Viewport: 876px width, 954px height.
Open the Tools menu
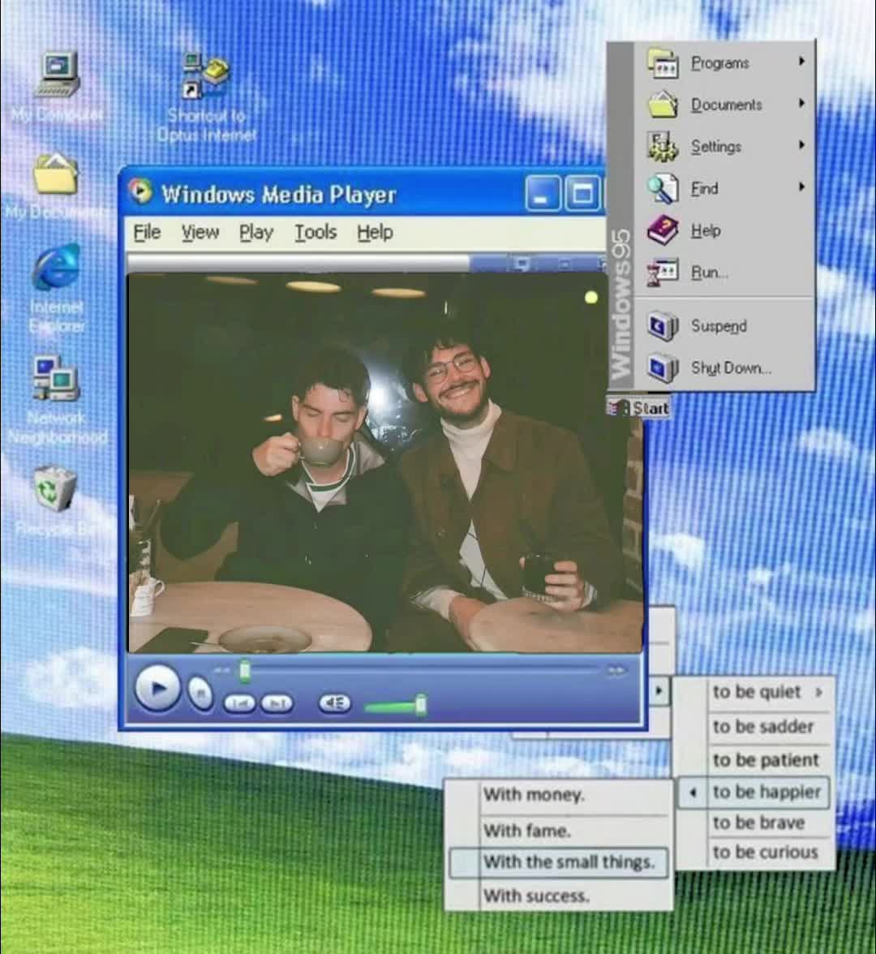pyautogui.click(x=316, y=232)
